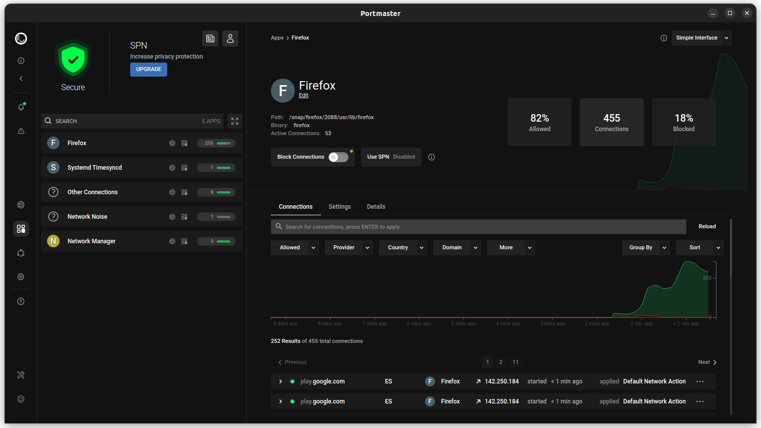Open the settings gear in left sidebar
Image resolution: width=761 pixels, height=428 pixels.
tap(21, 277)
